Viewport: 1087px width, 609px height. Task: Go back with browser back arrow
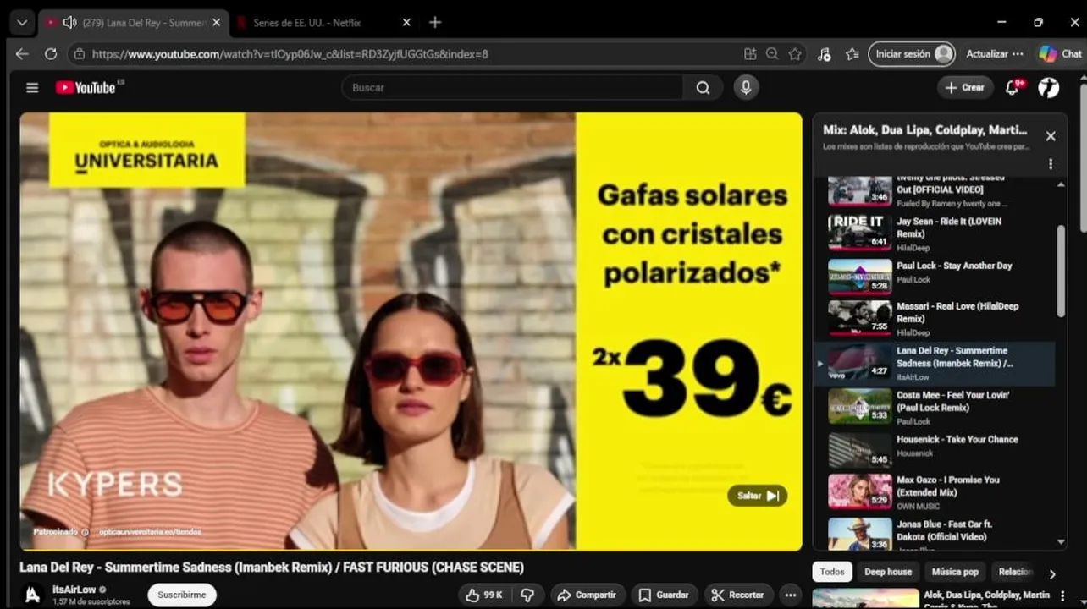(22, 54)
